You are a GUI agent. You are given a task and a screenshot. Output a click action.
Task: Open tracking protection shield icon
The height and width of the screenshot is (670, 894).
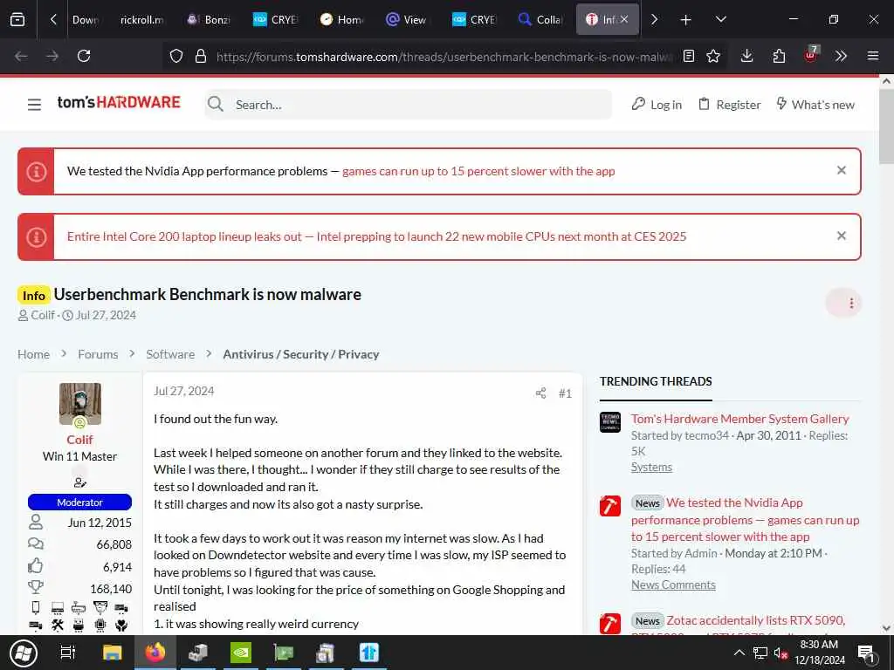pos(176,56)
